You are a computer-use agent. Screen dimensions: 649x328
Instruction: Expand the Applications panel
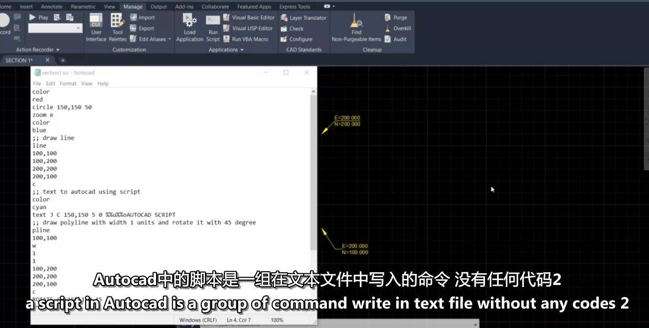[x=226, y=49]
